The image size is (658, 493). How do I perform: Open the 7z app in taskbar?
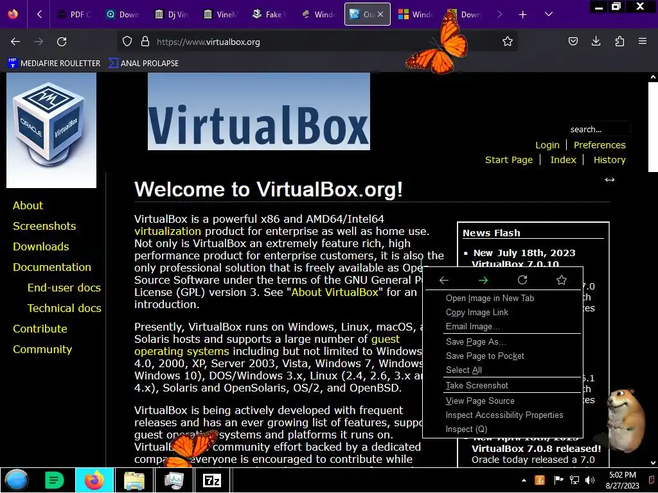[x=211, y=480]
